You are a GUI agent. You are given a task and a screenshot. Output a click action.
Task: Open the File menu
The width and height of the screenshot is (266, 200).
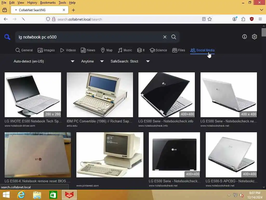[x=4, y=3]
